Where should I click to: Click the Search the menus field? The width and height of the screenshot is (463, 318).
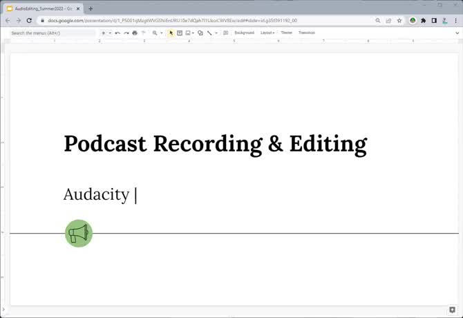click(52, 33)
